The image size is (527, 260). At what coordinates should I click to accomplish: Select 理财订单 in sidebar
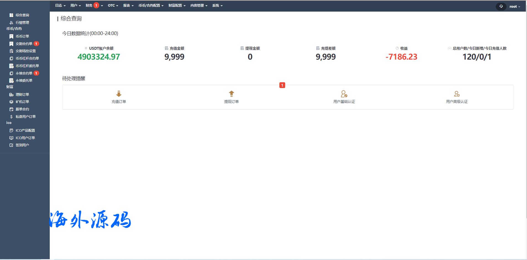pyautogui.click(x=22, y=95)
